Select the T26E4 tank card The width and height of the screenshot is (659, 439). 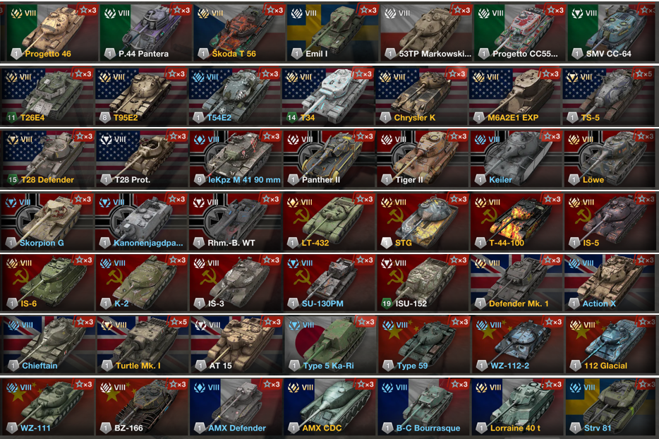click(x=48, y=96)
